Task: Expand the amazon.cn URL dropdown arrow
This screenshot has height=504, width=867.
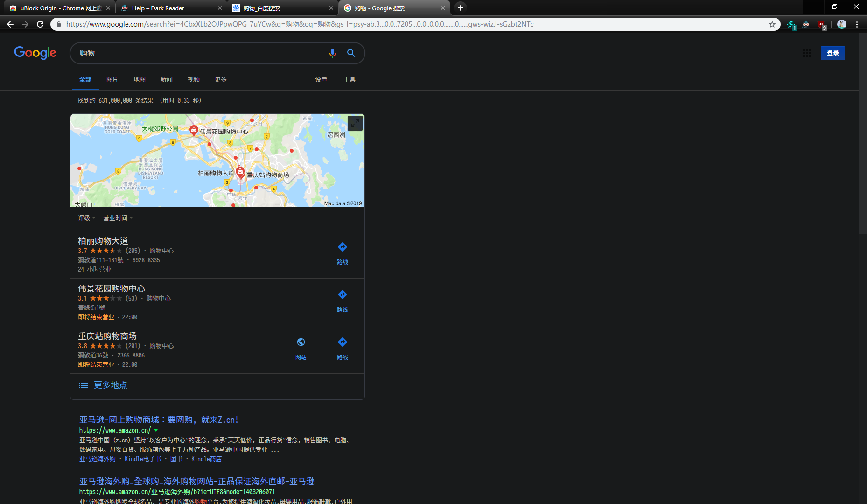Action: tap(156, 430)
